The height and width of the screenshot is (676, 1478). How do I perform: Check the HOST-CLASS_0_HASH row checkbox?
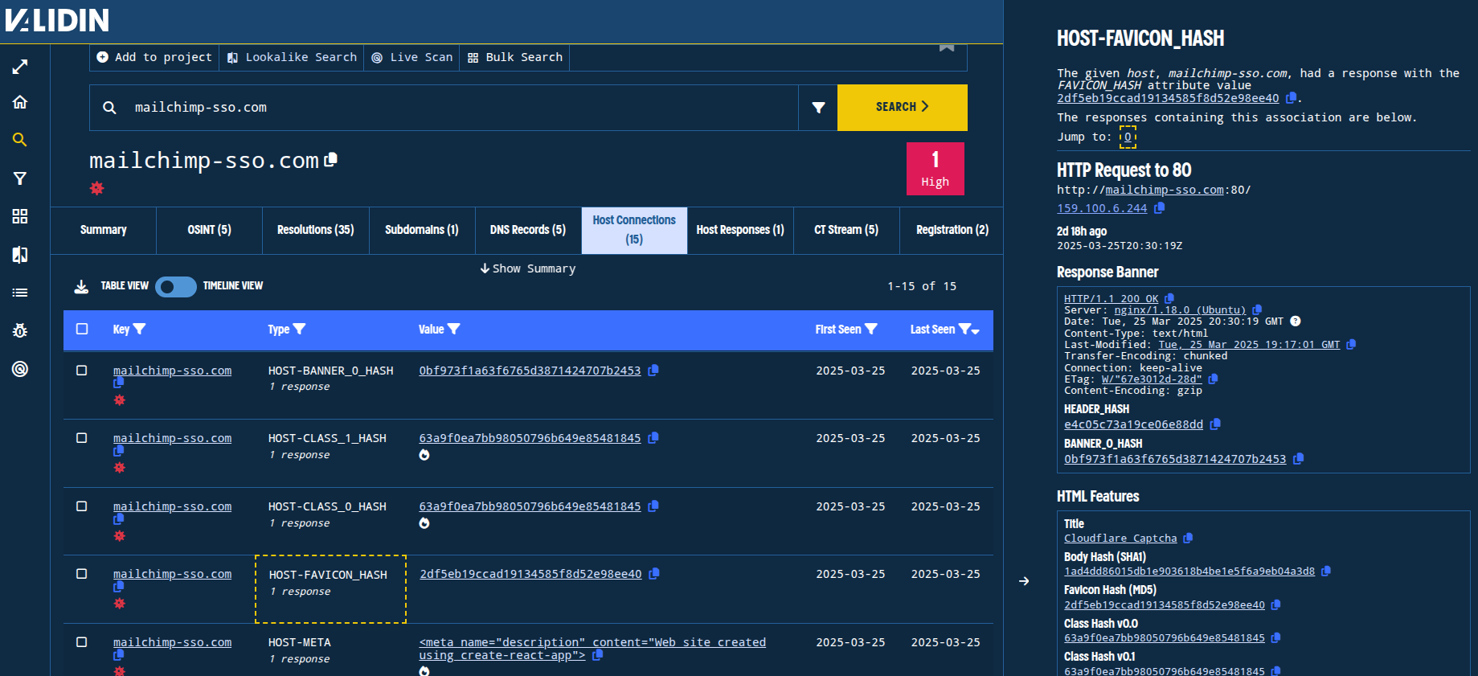pyautogui.click(x=82, y=506)
